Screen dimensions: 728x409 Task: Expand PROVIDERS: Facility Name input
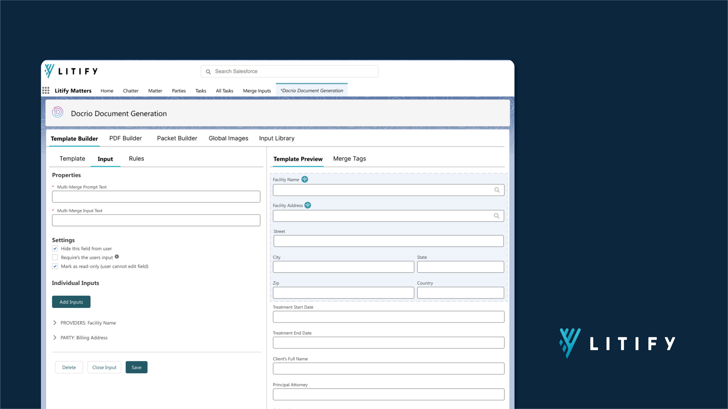click(55, 323)
